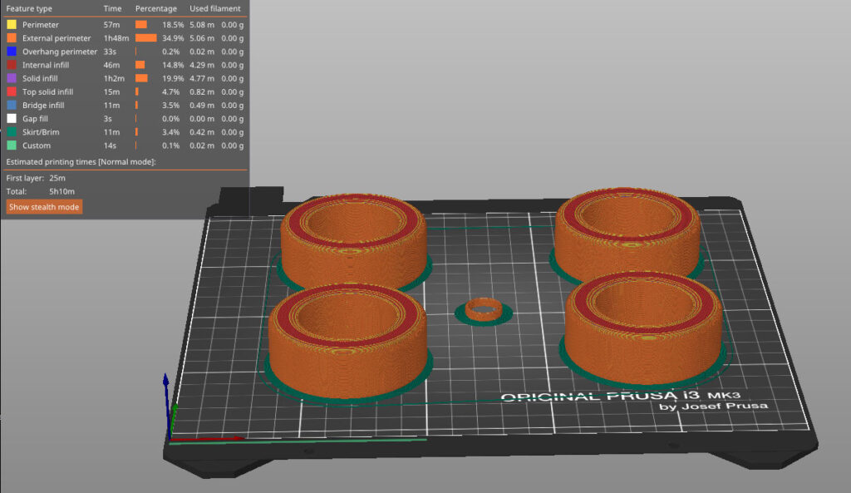The width and height of the screenshot is (851, 493).
Task: Toggle External perimeter feature label
Action: tap(57, 38)
